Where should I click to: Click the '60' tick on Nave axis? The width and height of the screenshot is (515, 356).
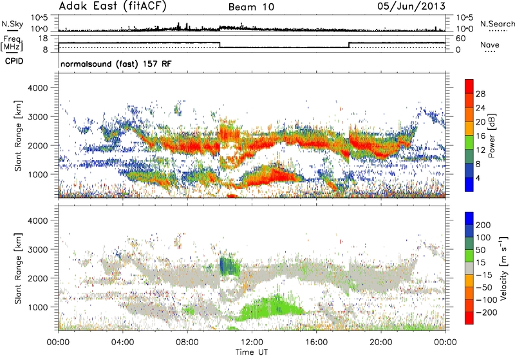[461, 39]
